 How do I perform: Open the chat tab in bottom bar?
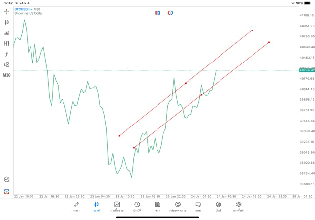198,206
